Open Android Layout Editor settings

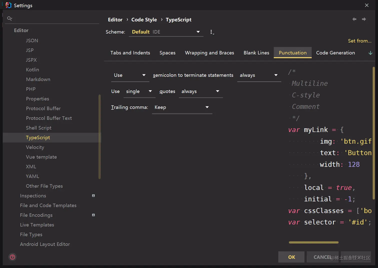tap(45, 245)
